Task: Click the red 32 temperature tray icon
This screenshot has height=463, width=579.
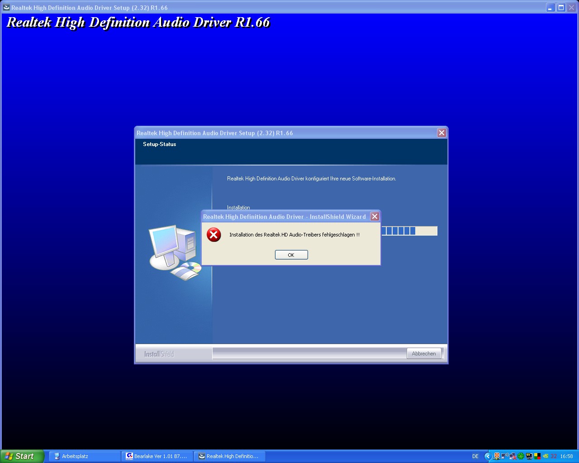Action: [x=554, y=456]
